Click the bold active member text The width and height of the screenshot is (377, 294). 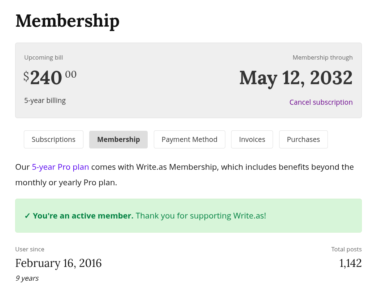[83, 216]
